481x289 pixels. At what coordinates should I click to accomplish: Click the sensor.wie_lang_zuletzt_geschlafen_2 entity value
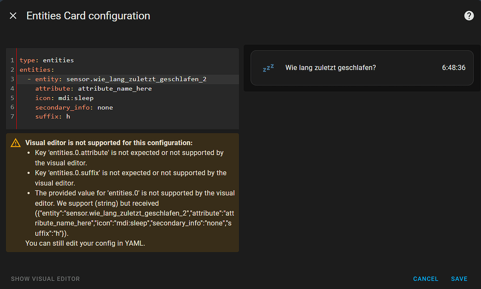click(136, 79)
